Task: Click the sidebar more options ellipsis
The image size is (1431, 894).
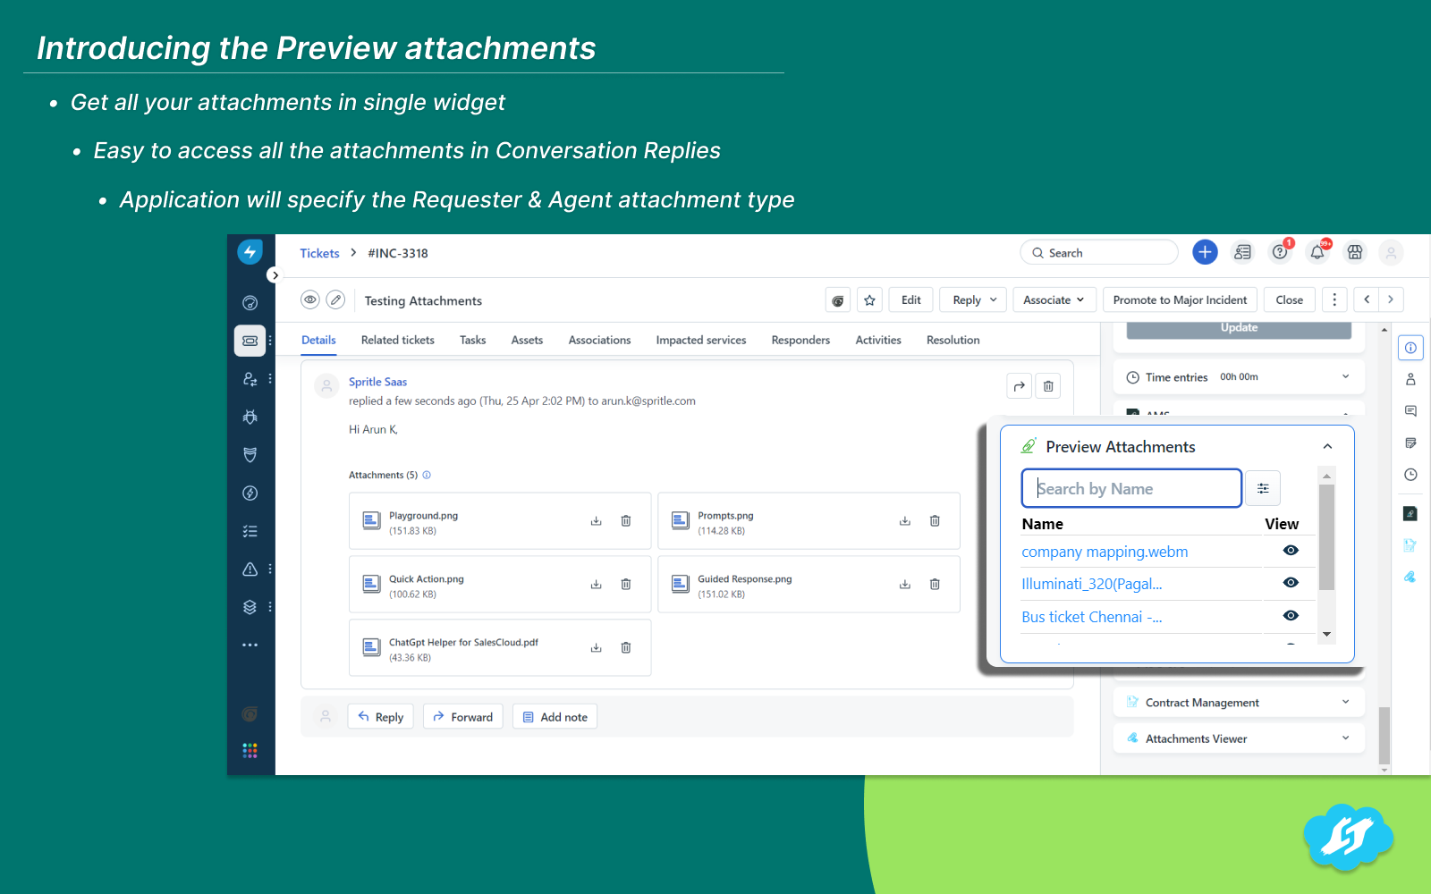Action: click(x=250, y=645)
